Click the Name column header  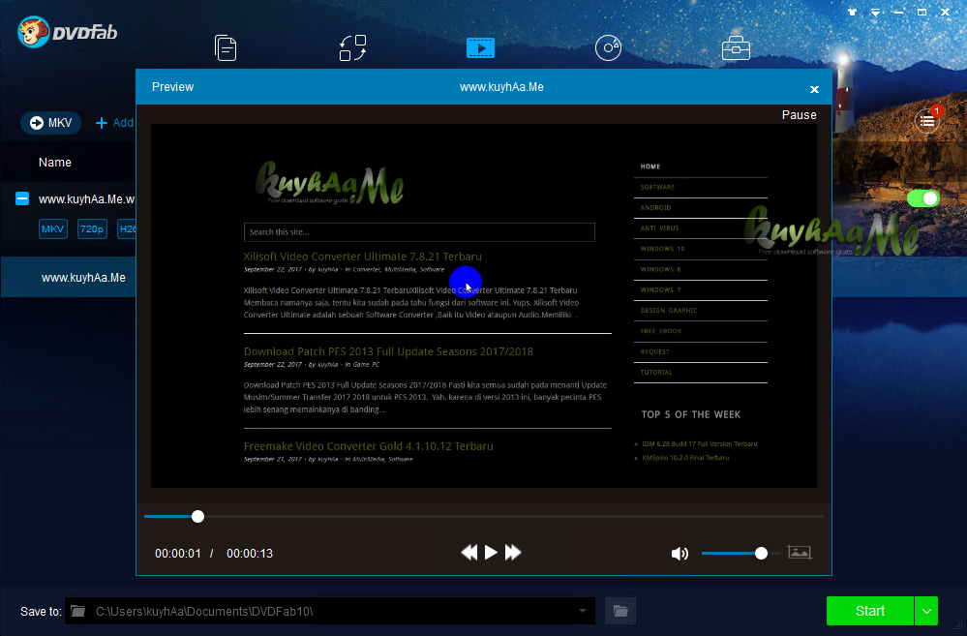click(x=55, y=163)
